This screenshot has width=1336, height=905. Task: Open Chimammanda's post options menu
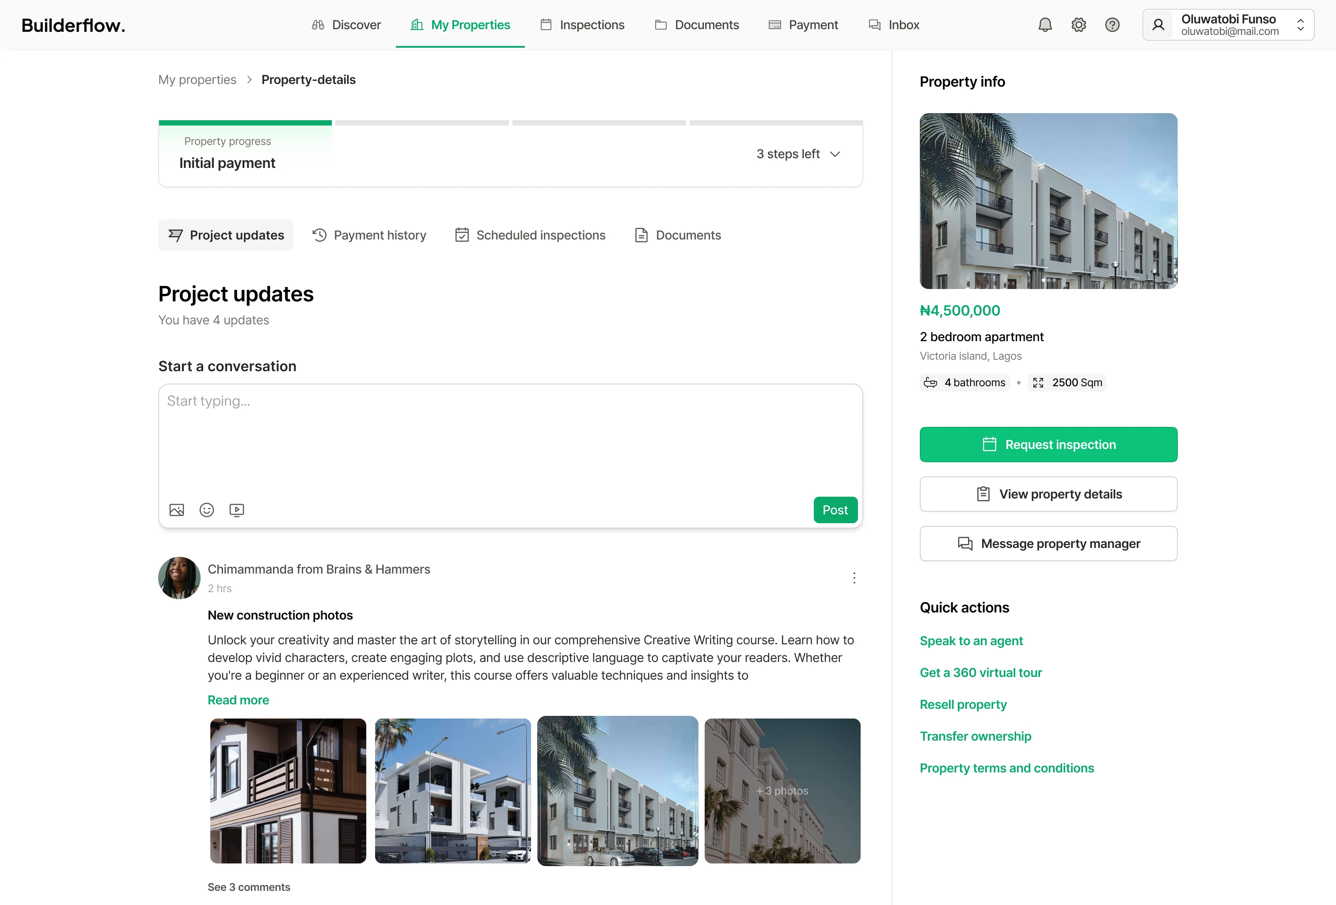coord(854,578)
